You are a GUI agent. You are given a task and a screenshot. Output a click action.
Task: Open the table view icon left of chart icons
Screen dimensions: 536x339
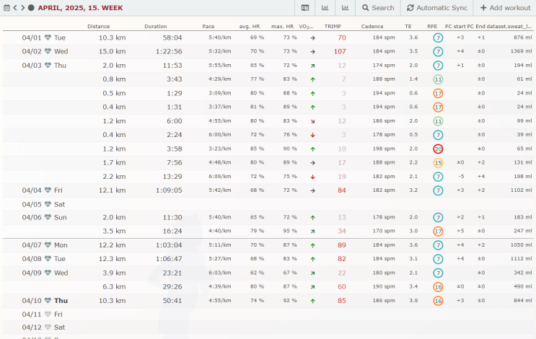point(305,8)
